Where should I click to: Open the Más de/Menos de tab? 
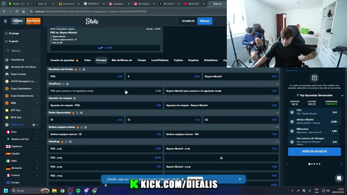(x=122, y=60)
